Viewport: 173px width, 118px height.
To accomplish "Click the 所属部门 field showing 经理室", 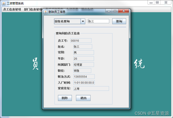I will click(84, 65).
